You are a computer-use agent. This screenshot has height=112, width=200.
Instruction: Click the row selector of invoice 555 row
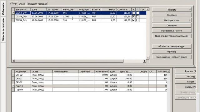[x=13, y=13]
